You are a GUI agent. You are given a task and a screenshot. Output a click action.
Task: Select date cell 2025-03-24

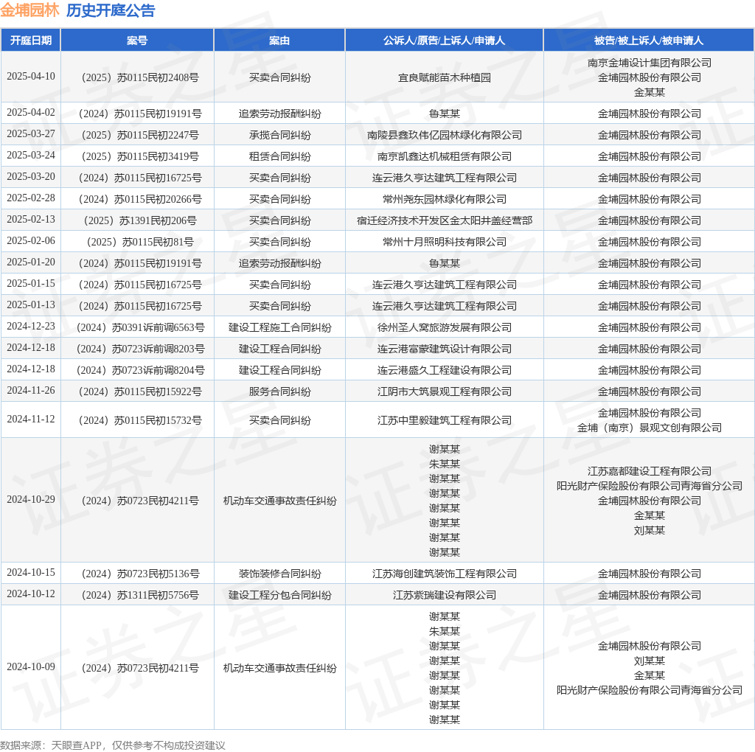31,155
